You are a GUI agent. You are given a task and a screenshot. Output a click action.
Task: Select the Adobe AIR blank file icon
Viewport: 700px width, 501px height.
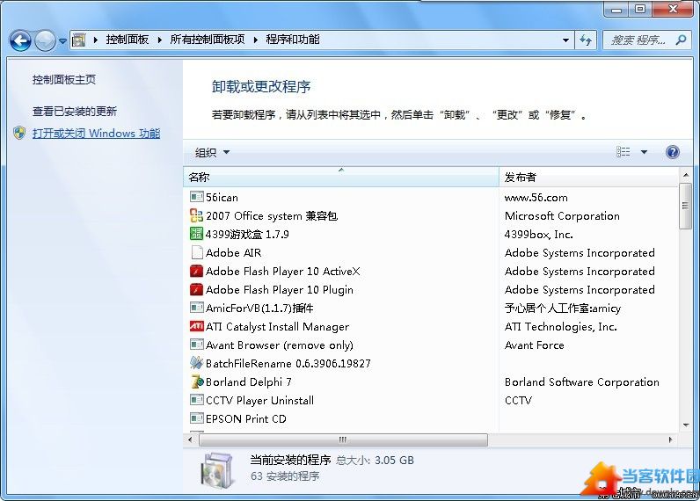pyautogui.click(x=196, y=252)
